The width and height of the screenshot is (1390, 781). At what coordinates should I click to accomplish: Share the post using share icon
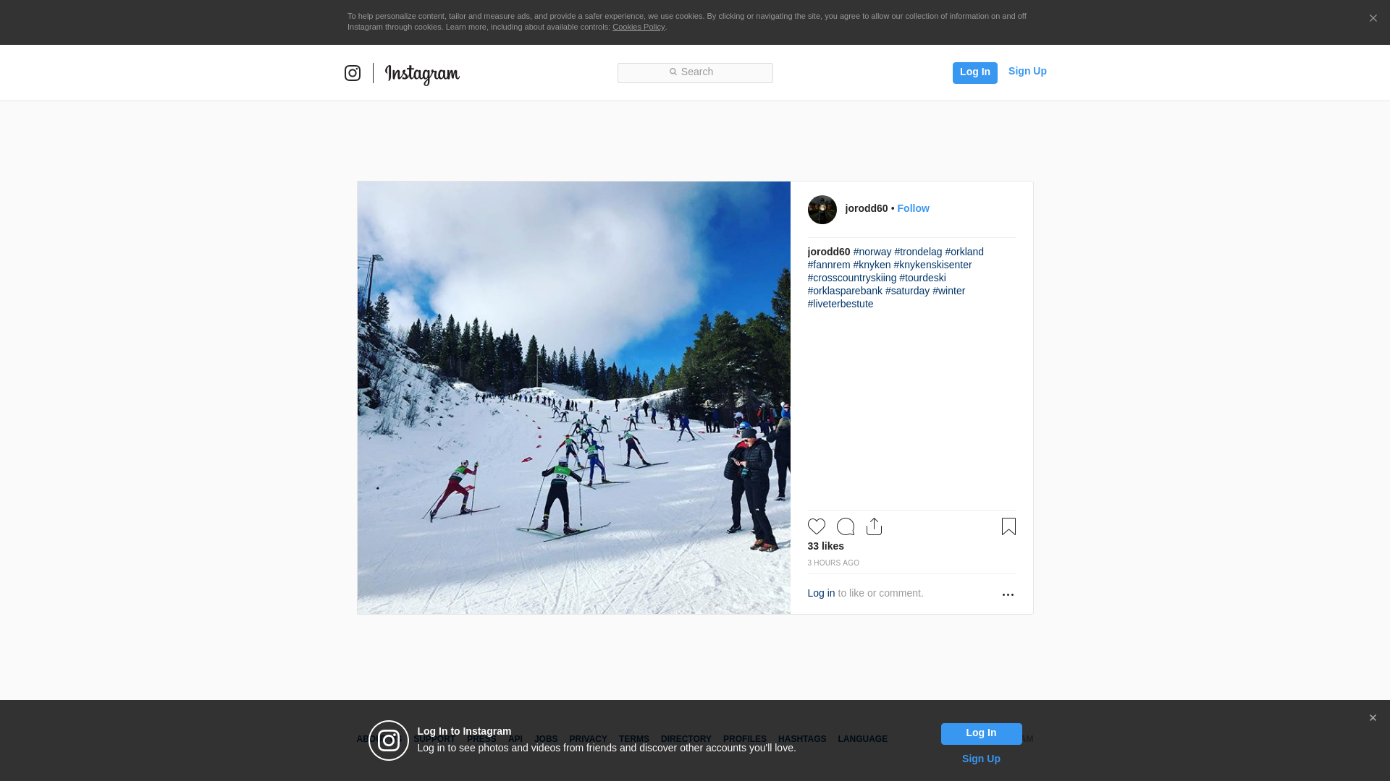tap(874, 526)
